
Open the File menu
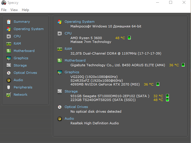[x=4, y=10]
